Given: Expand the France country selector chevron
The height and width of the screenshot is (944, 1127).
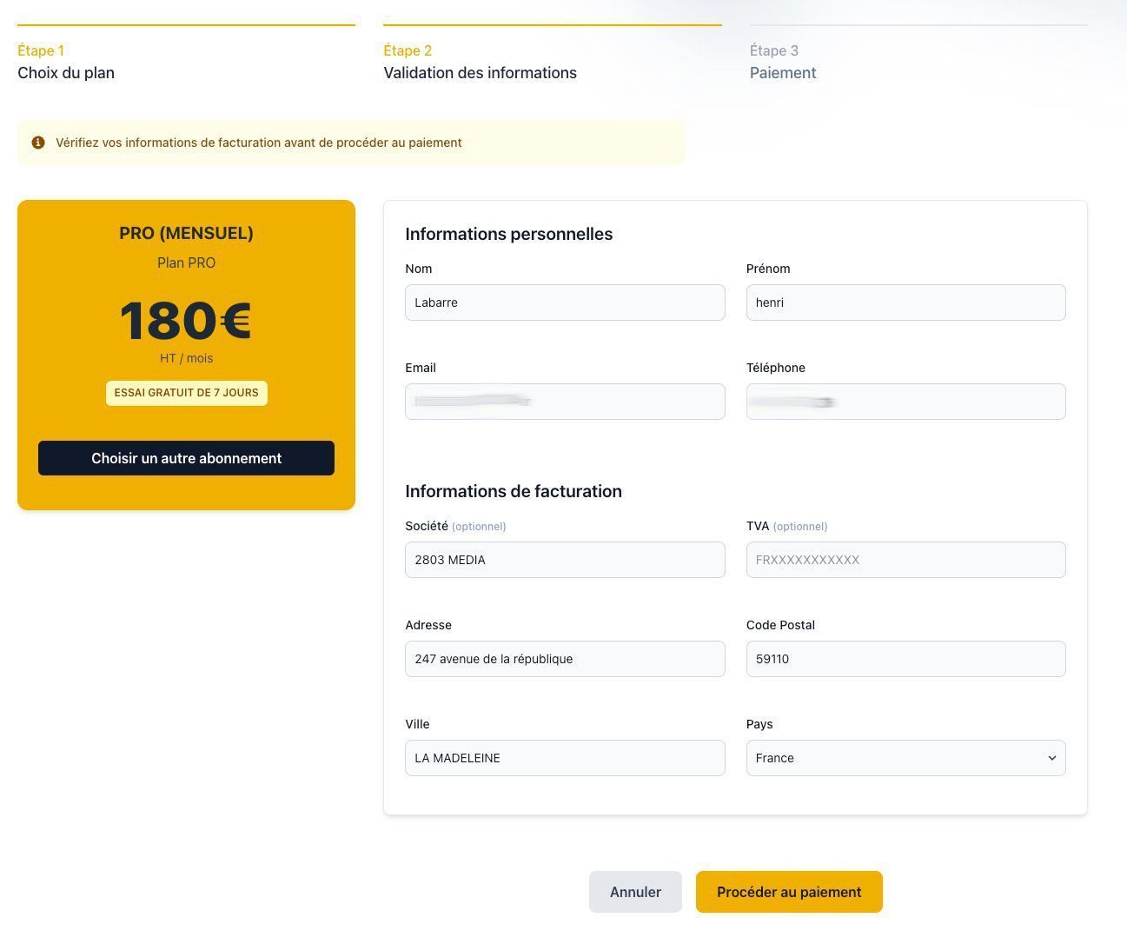Looking at the screenshot, I should pyautogui.click(x=1051, y=757).
